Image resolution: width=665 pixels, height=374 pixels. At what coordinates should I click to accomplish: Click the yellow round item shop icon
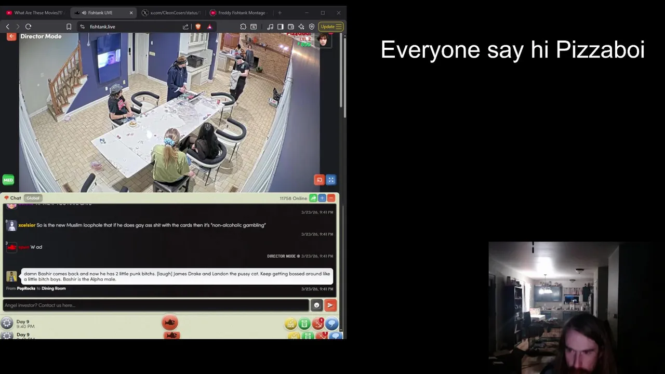coord(290,324)
